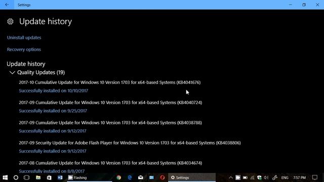
Task: Open the blue app icon left of Opera
Action: tap(151, 177)
